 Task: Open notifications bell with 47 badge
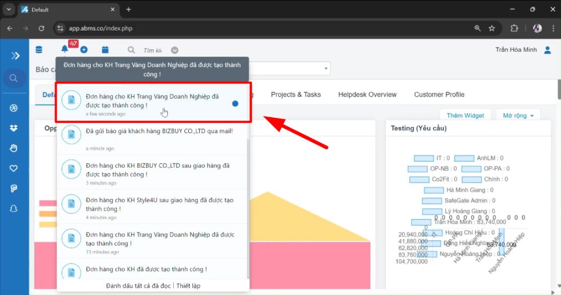65,49
